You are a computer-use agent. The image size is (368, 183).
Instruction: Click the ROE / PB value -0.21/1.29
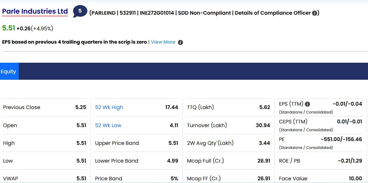[x=350, y=161]
